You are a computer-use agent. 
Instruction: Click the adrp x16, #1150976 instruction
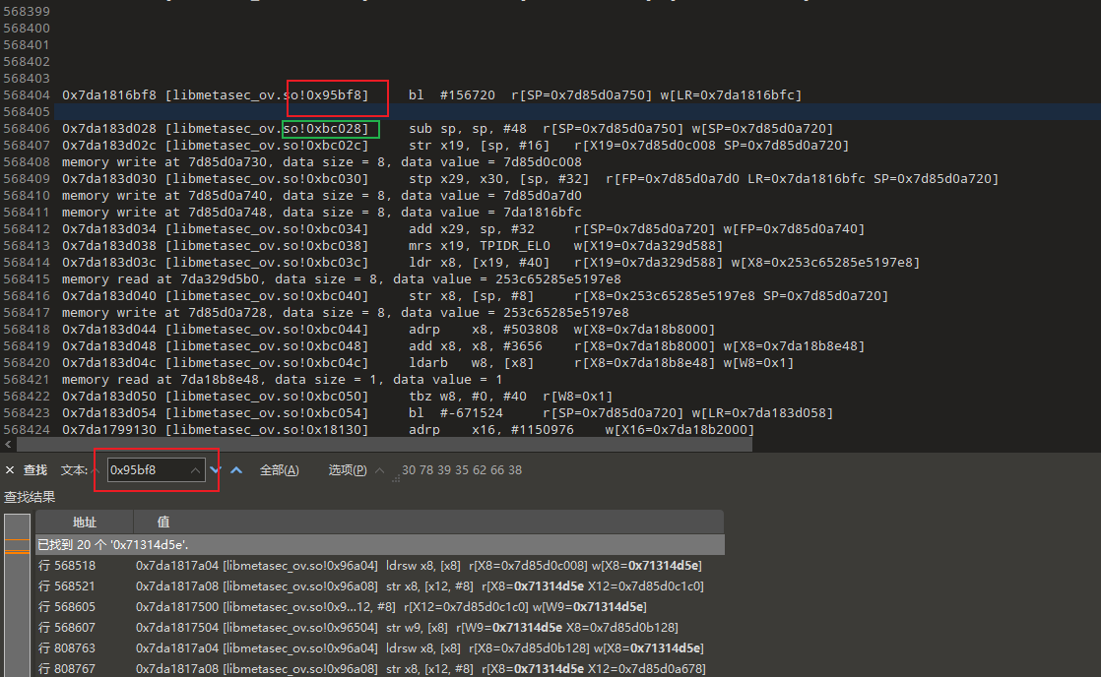click(x=490, y=430)
